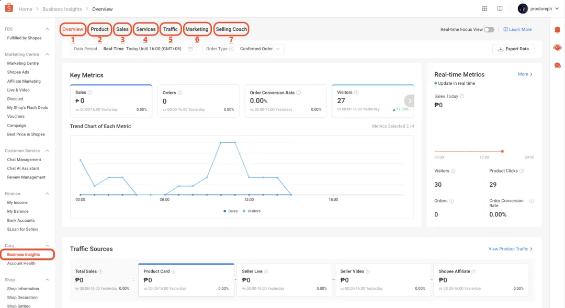Image resolution: width=565 pixels, height=308 pixels.
Task: Open Vouchers in sidebar
Action: pos(16,117)
